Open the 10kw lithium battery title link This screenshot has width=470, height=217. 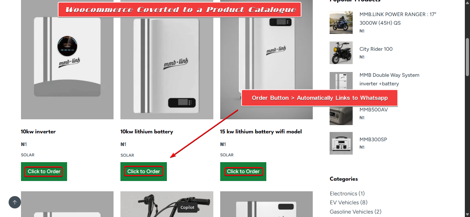click(x=147, y=132)
